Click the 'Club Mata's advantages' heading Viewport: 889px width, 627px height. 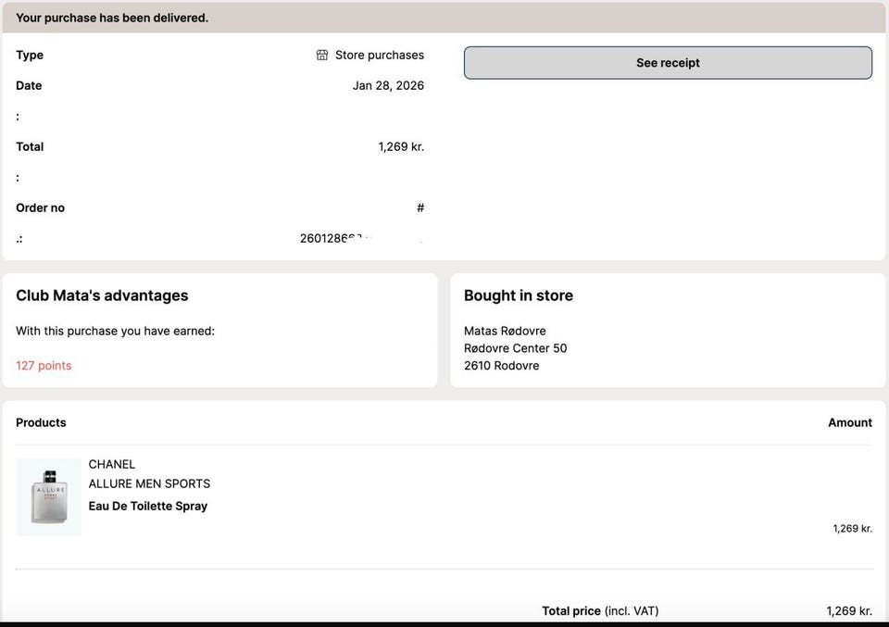coord(102,295)
